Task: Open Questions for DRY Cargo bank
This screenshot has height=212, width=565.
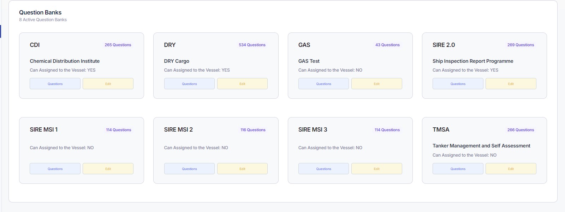Action: 189,84
